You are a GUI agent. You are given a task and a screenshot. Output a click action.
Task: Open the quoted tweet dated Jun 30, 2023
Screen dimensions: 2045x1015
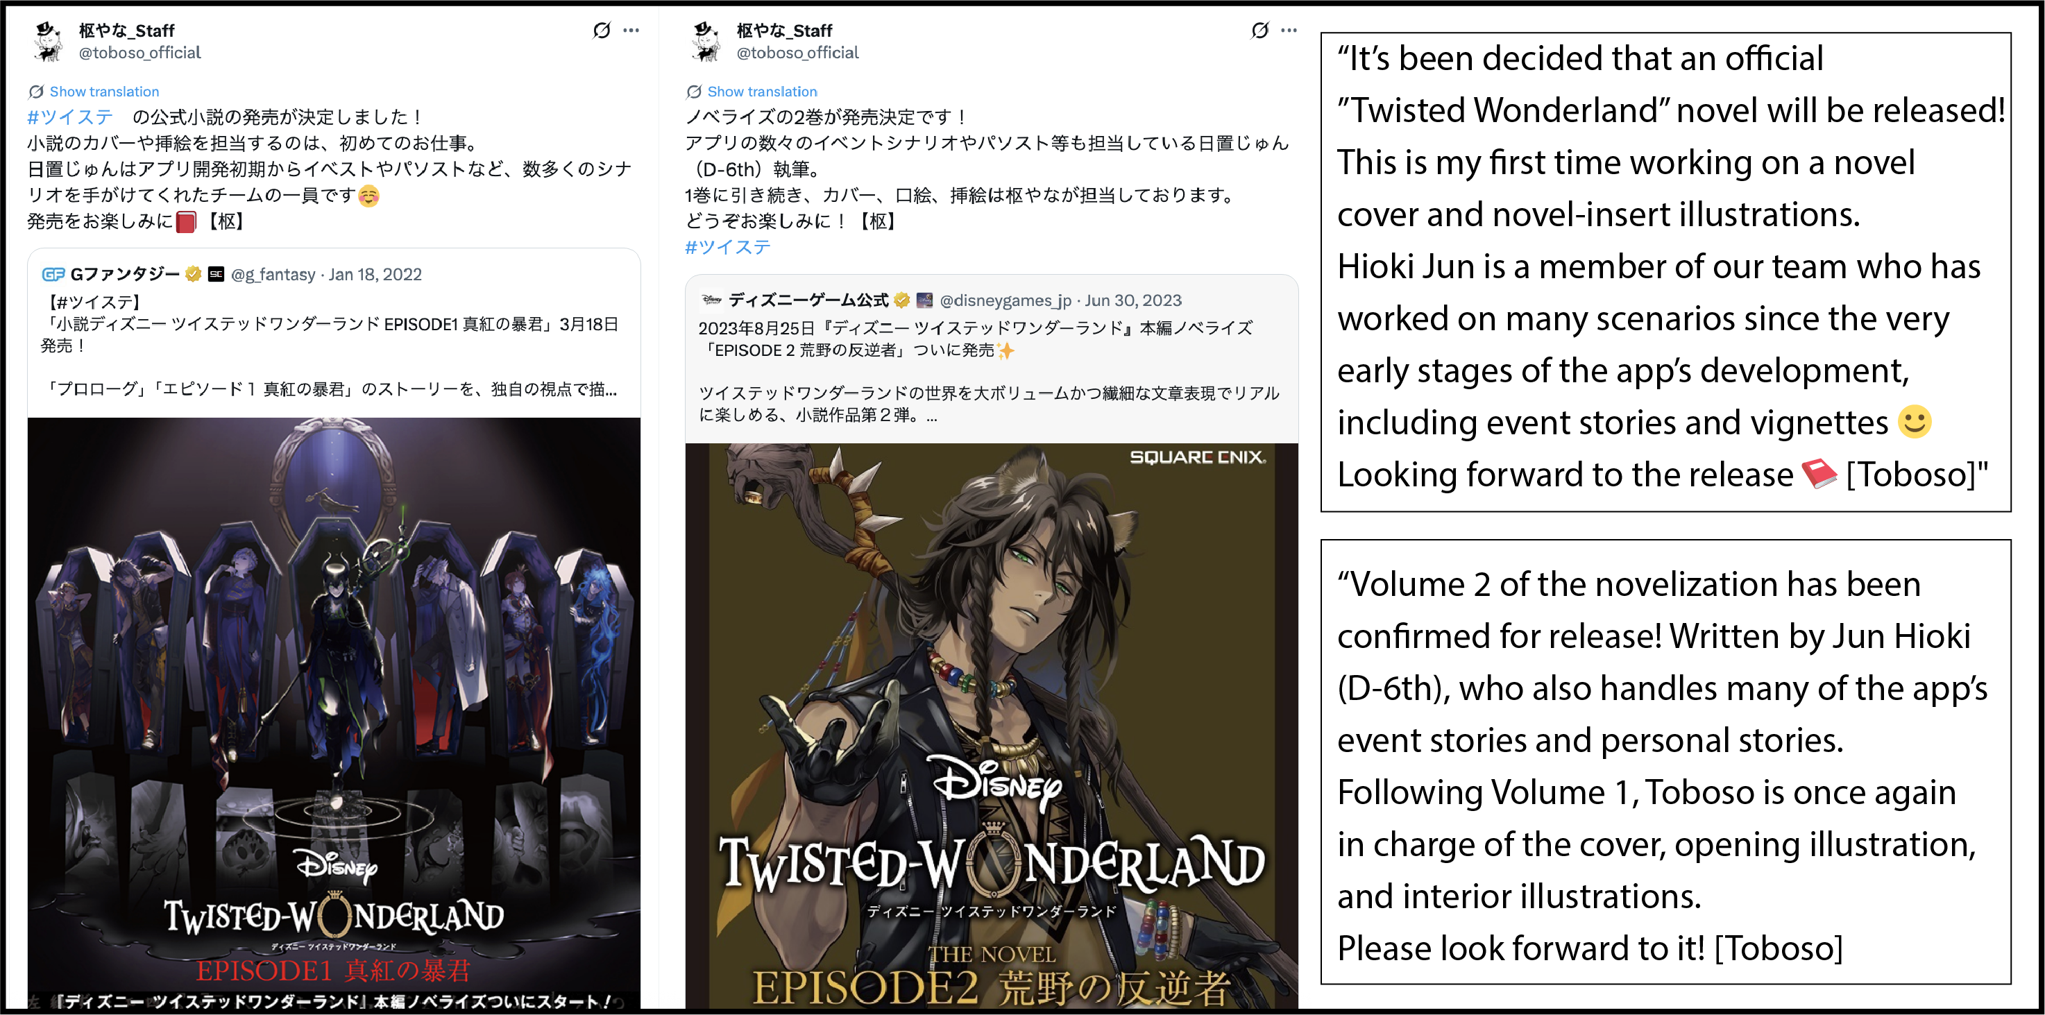[x=992, y=359]
